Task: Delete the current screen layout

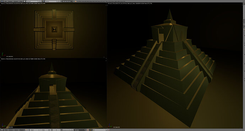Action: point(41,1)
